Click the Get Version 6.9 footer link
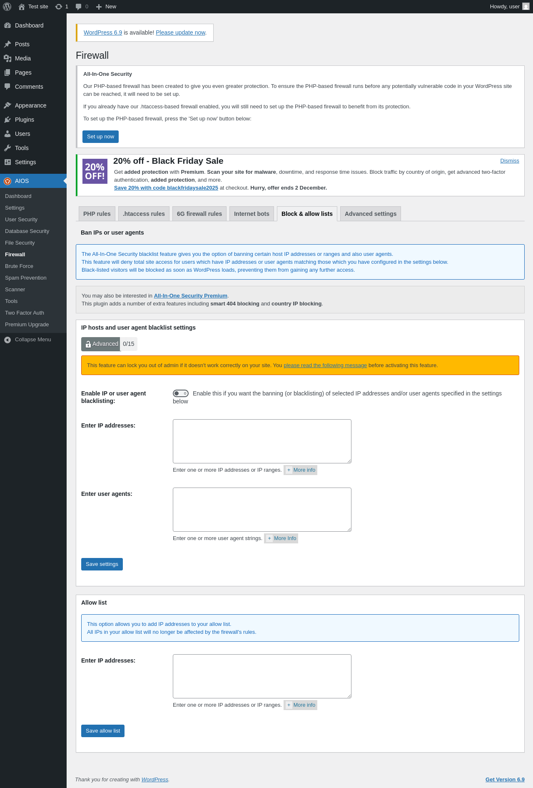 click(505, 780)
